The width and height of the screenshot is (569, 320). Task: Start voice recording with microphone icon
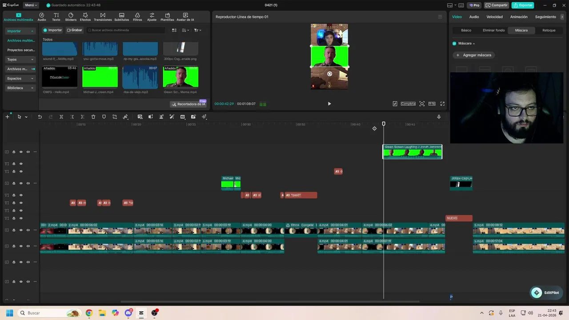[439, 117]
